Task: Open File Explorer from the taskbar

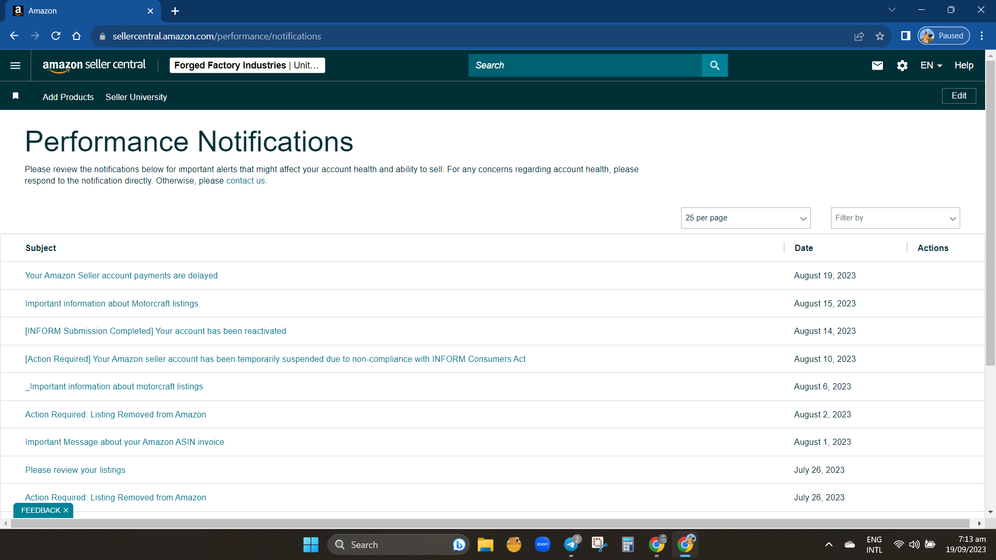Action: 485,544
